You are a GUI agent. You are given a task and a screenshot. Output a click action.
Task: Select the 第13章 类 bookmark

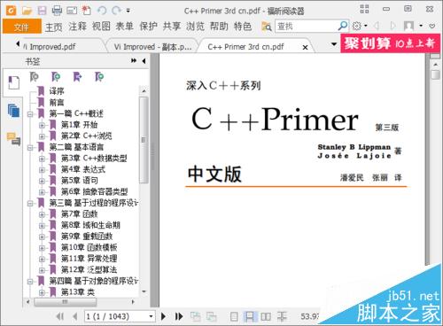point(78,292)
